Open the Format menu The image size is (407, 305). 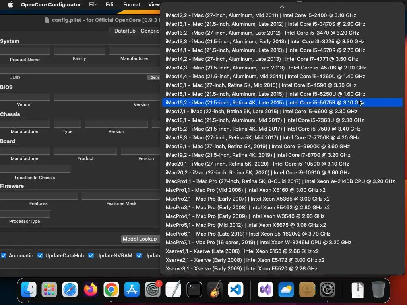coord(132,5)
